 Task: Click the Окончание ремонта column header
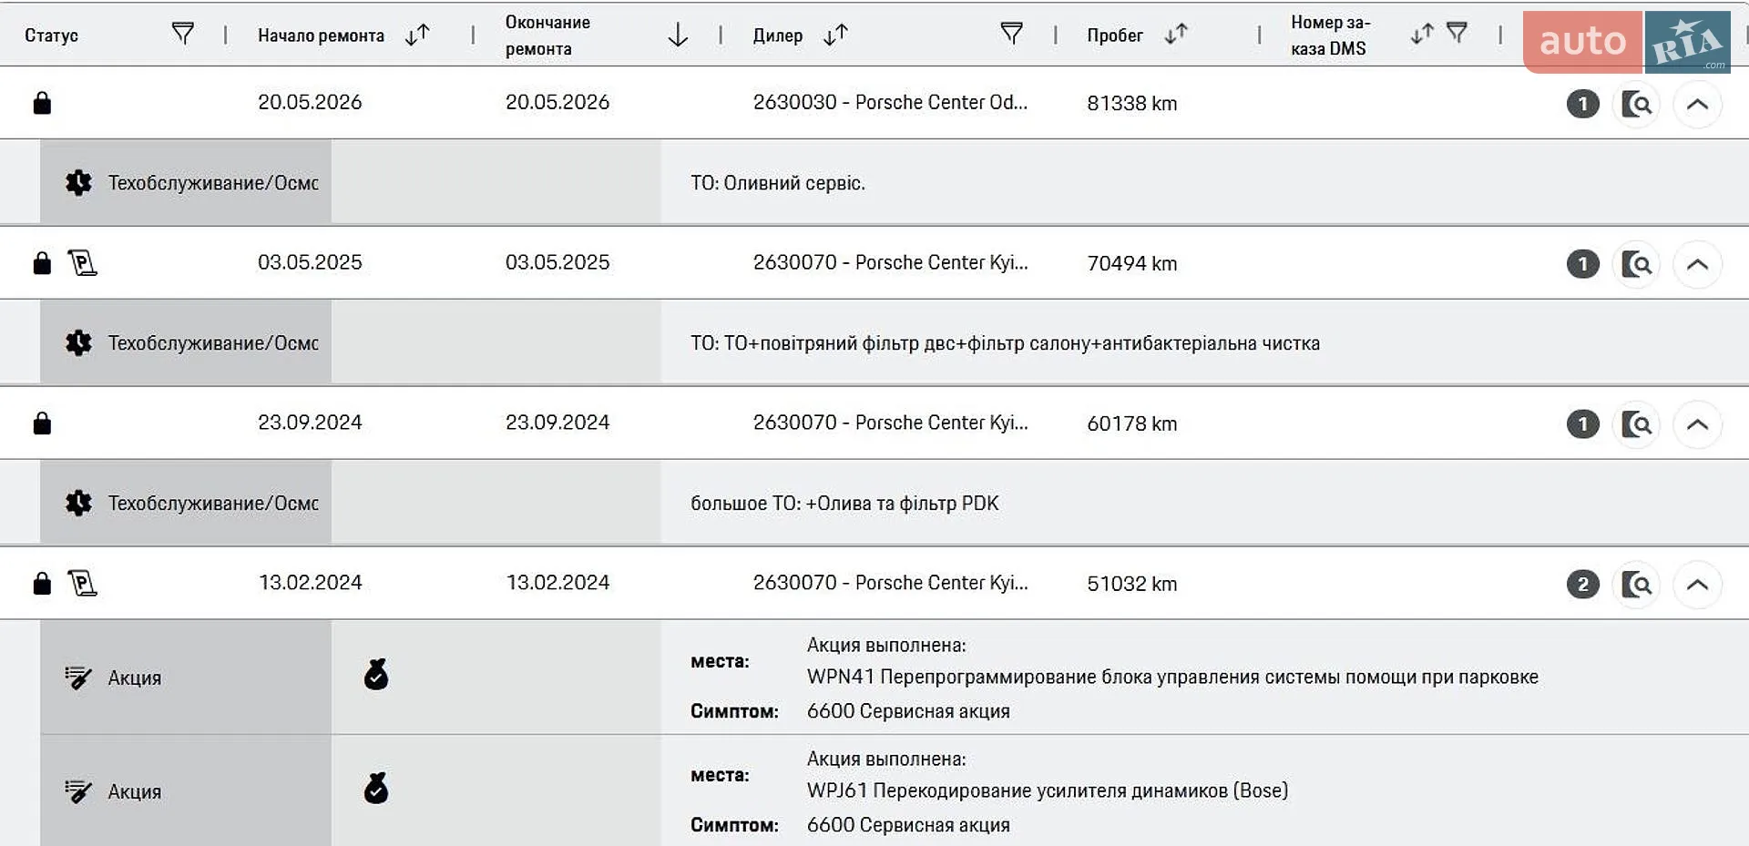pyautogui.click(x=547, y=36)
